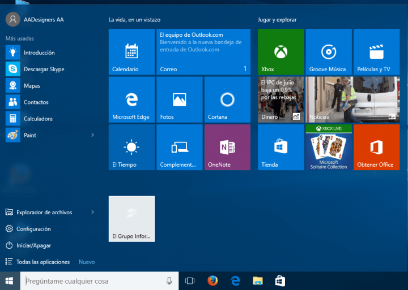408x290 pixels.
Task: Open the Noticias tile
Action: coord(352,99)
